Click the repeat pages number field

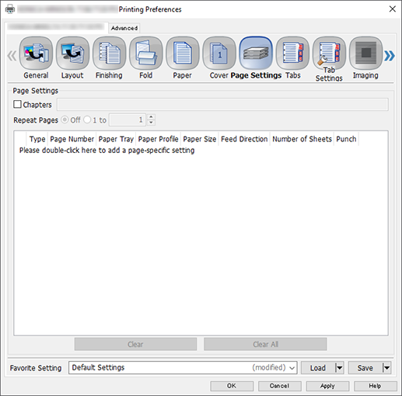(x=128, y=120)
